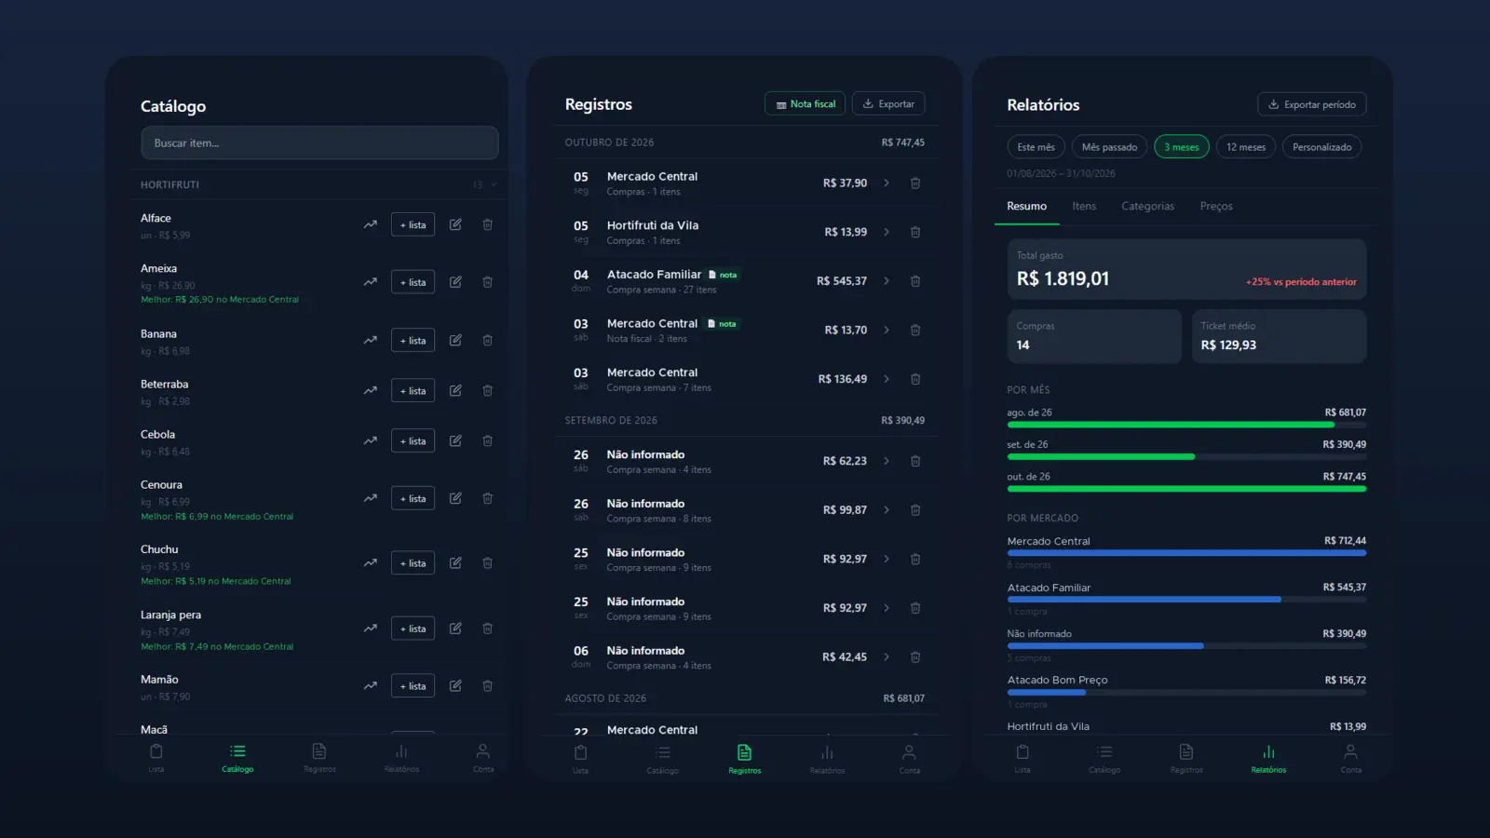Delete Chuchu from the catalog
This screenshot has height=838, width=1490.
coord(487,563)
